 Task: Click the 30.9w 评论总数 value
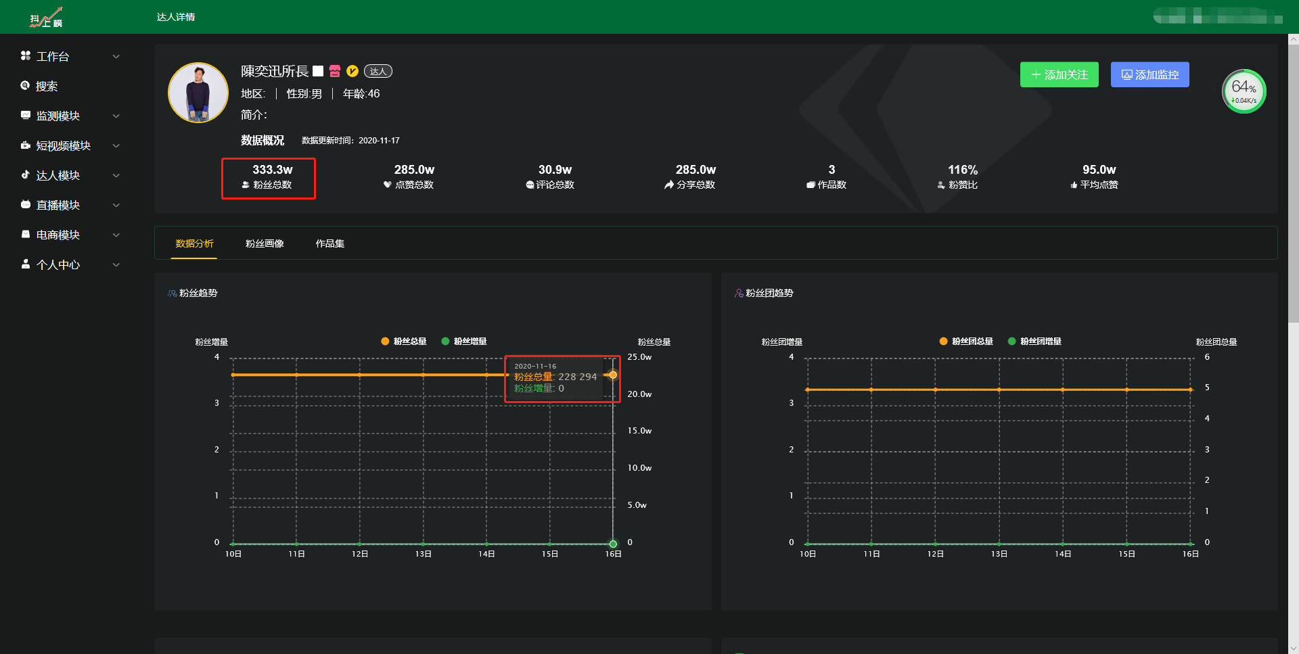click(555, 170)
